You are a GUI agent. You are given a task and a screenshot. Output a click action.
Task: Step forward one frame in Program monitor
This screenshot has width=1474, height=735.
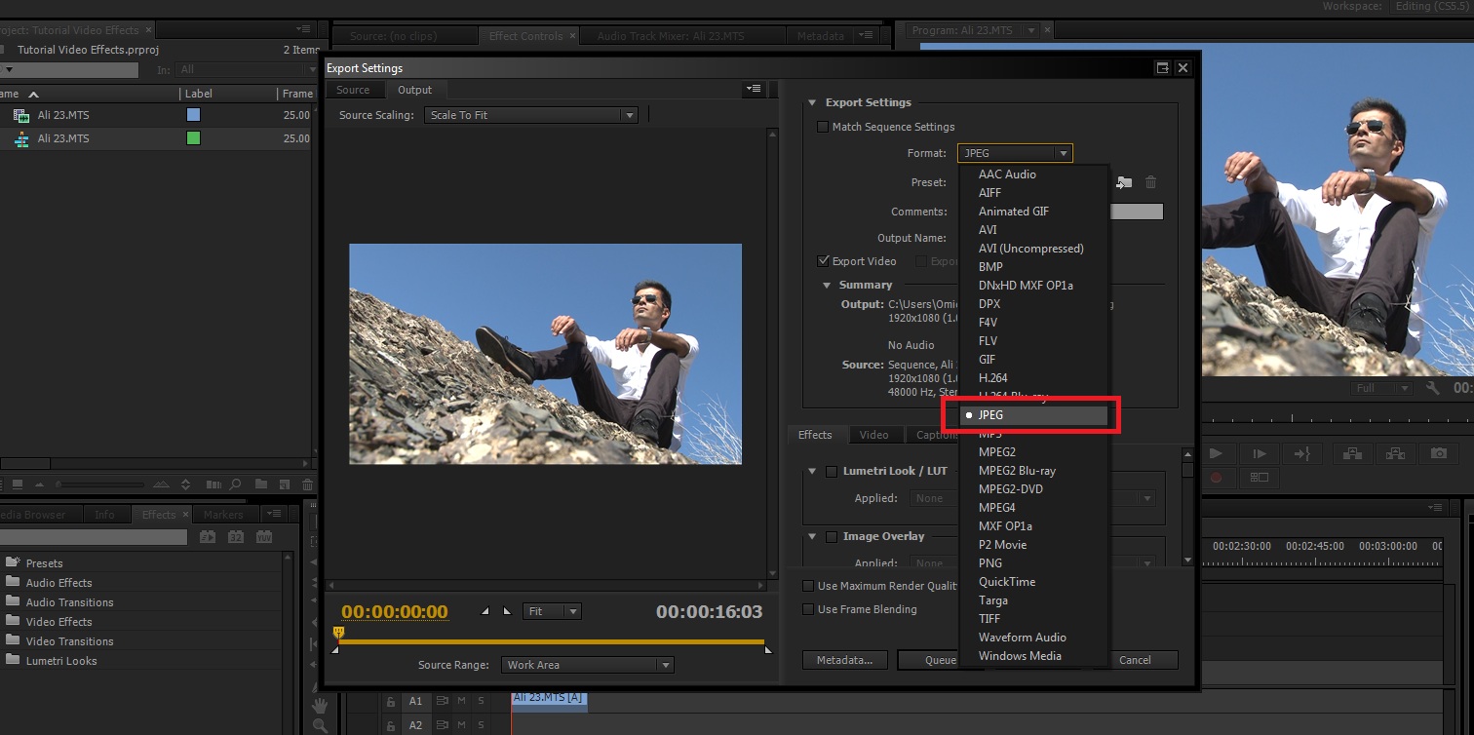pos(1259,453)
